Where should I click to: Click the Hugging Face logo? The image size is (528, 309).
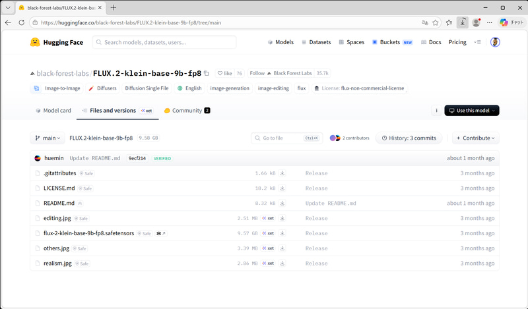point(57,42)
